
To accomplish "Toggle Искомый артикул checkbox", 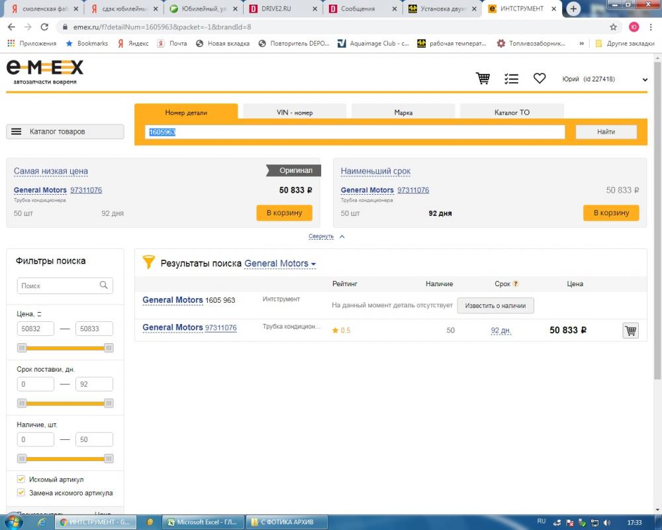I will click(x=21, y=479).
